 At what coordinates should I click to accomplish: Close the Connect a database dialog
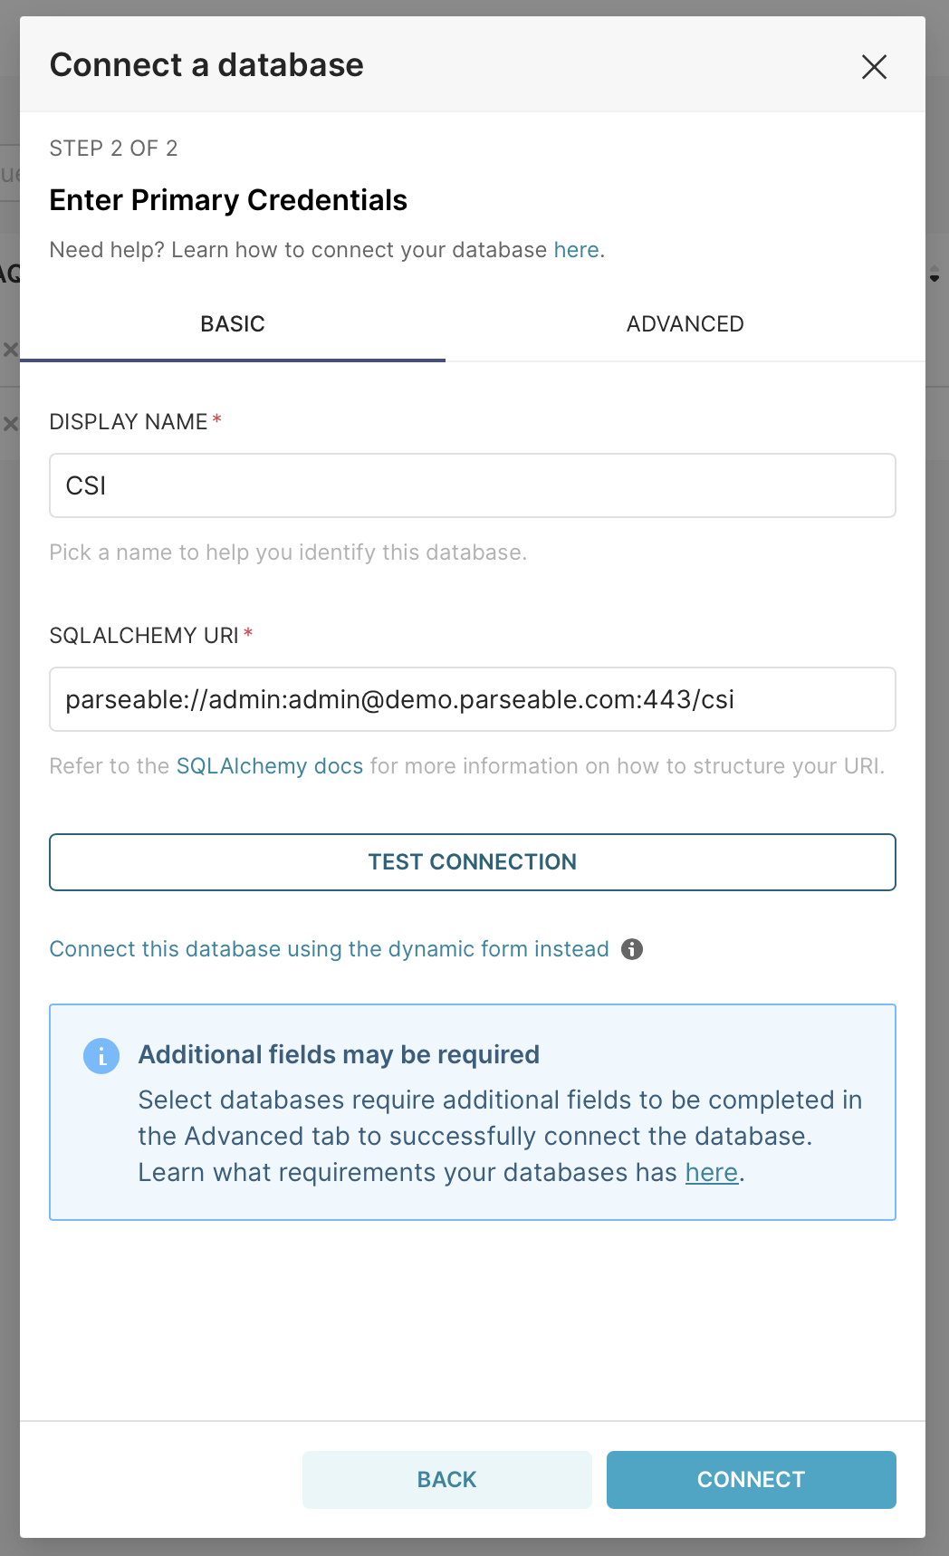click(874, 67)
